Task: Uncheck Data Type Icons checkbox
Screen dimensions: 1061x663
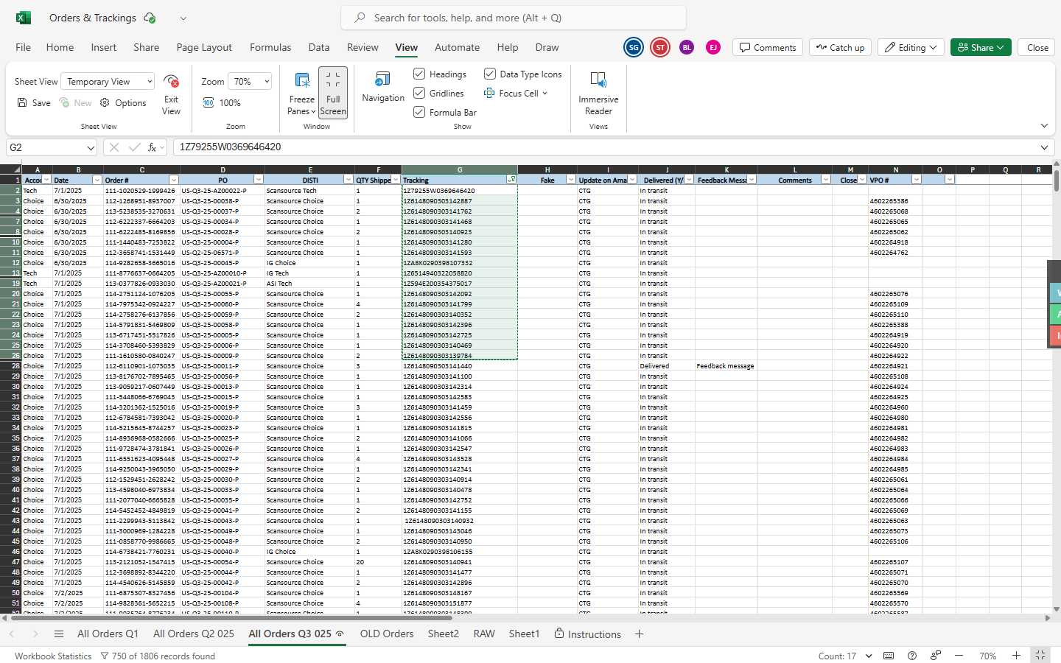Action: [489, 74]
